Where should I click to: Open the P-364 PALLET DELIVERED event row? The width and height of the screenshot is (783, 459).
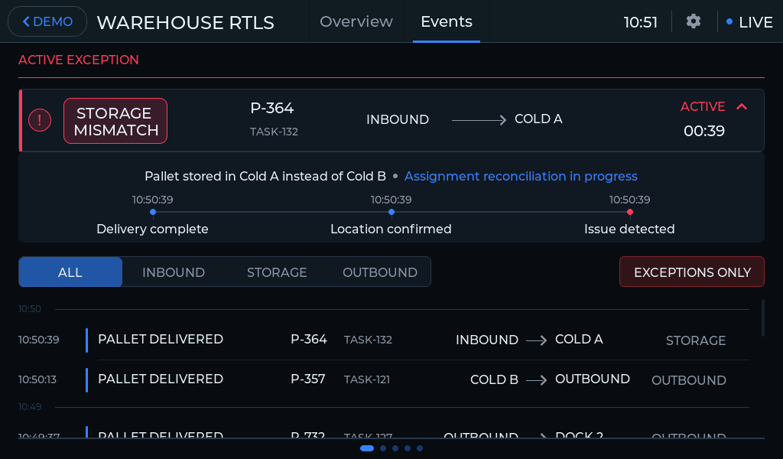[x=384, y=340]
